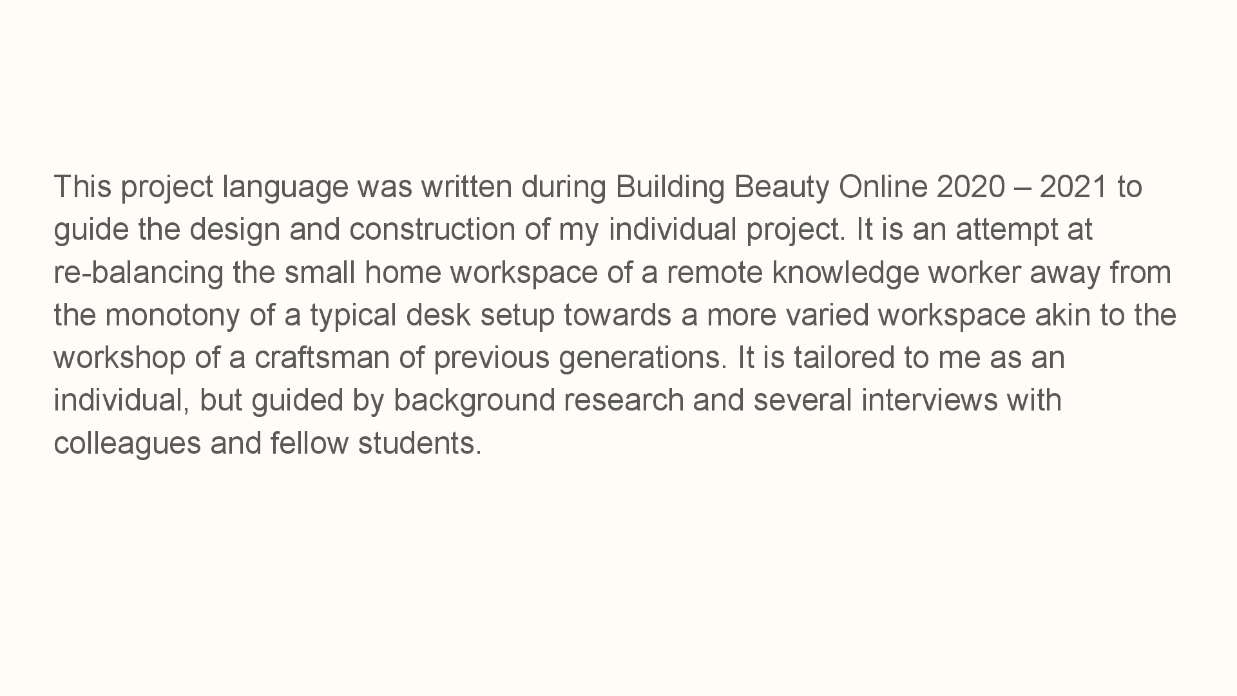Click the phrase "small home"
The width and height of the screenshot is (1237, 696).
pyautogui.click(x=363, y=272)
